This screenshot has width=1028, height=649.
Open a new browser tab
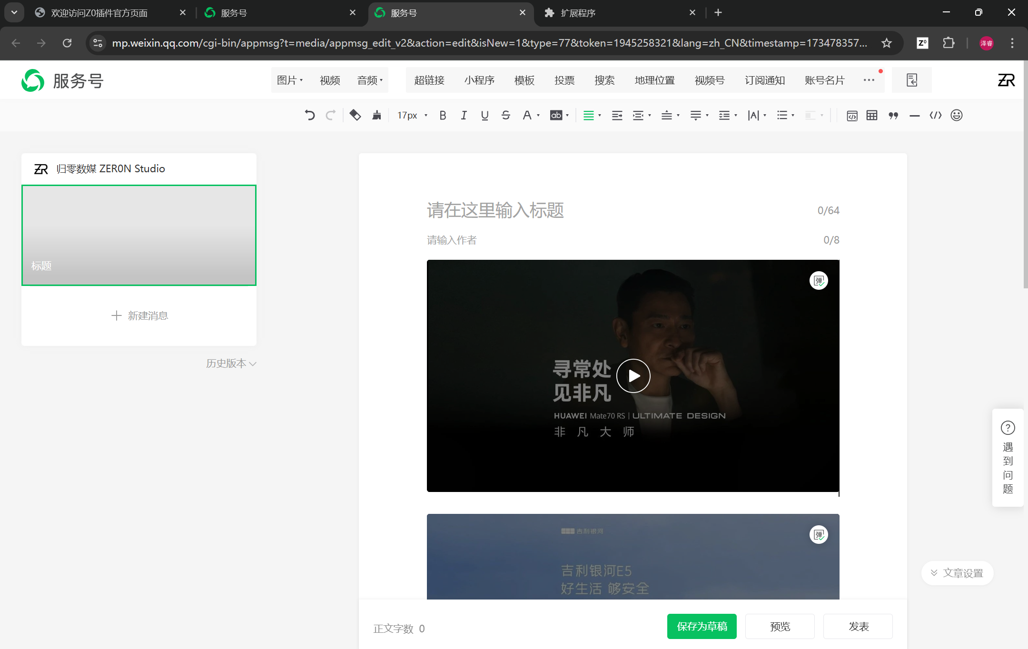pyautogui.click(x=718, y=13)
